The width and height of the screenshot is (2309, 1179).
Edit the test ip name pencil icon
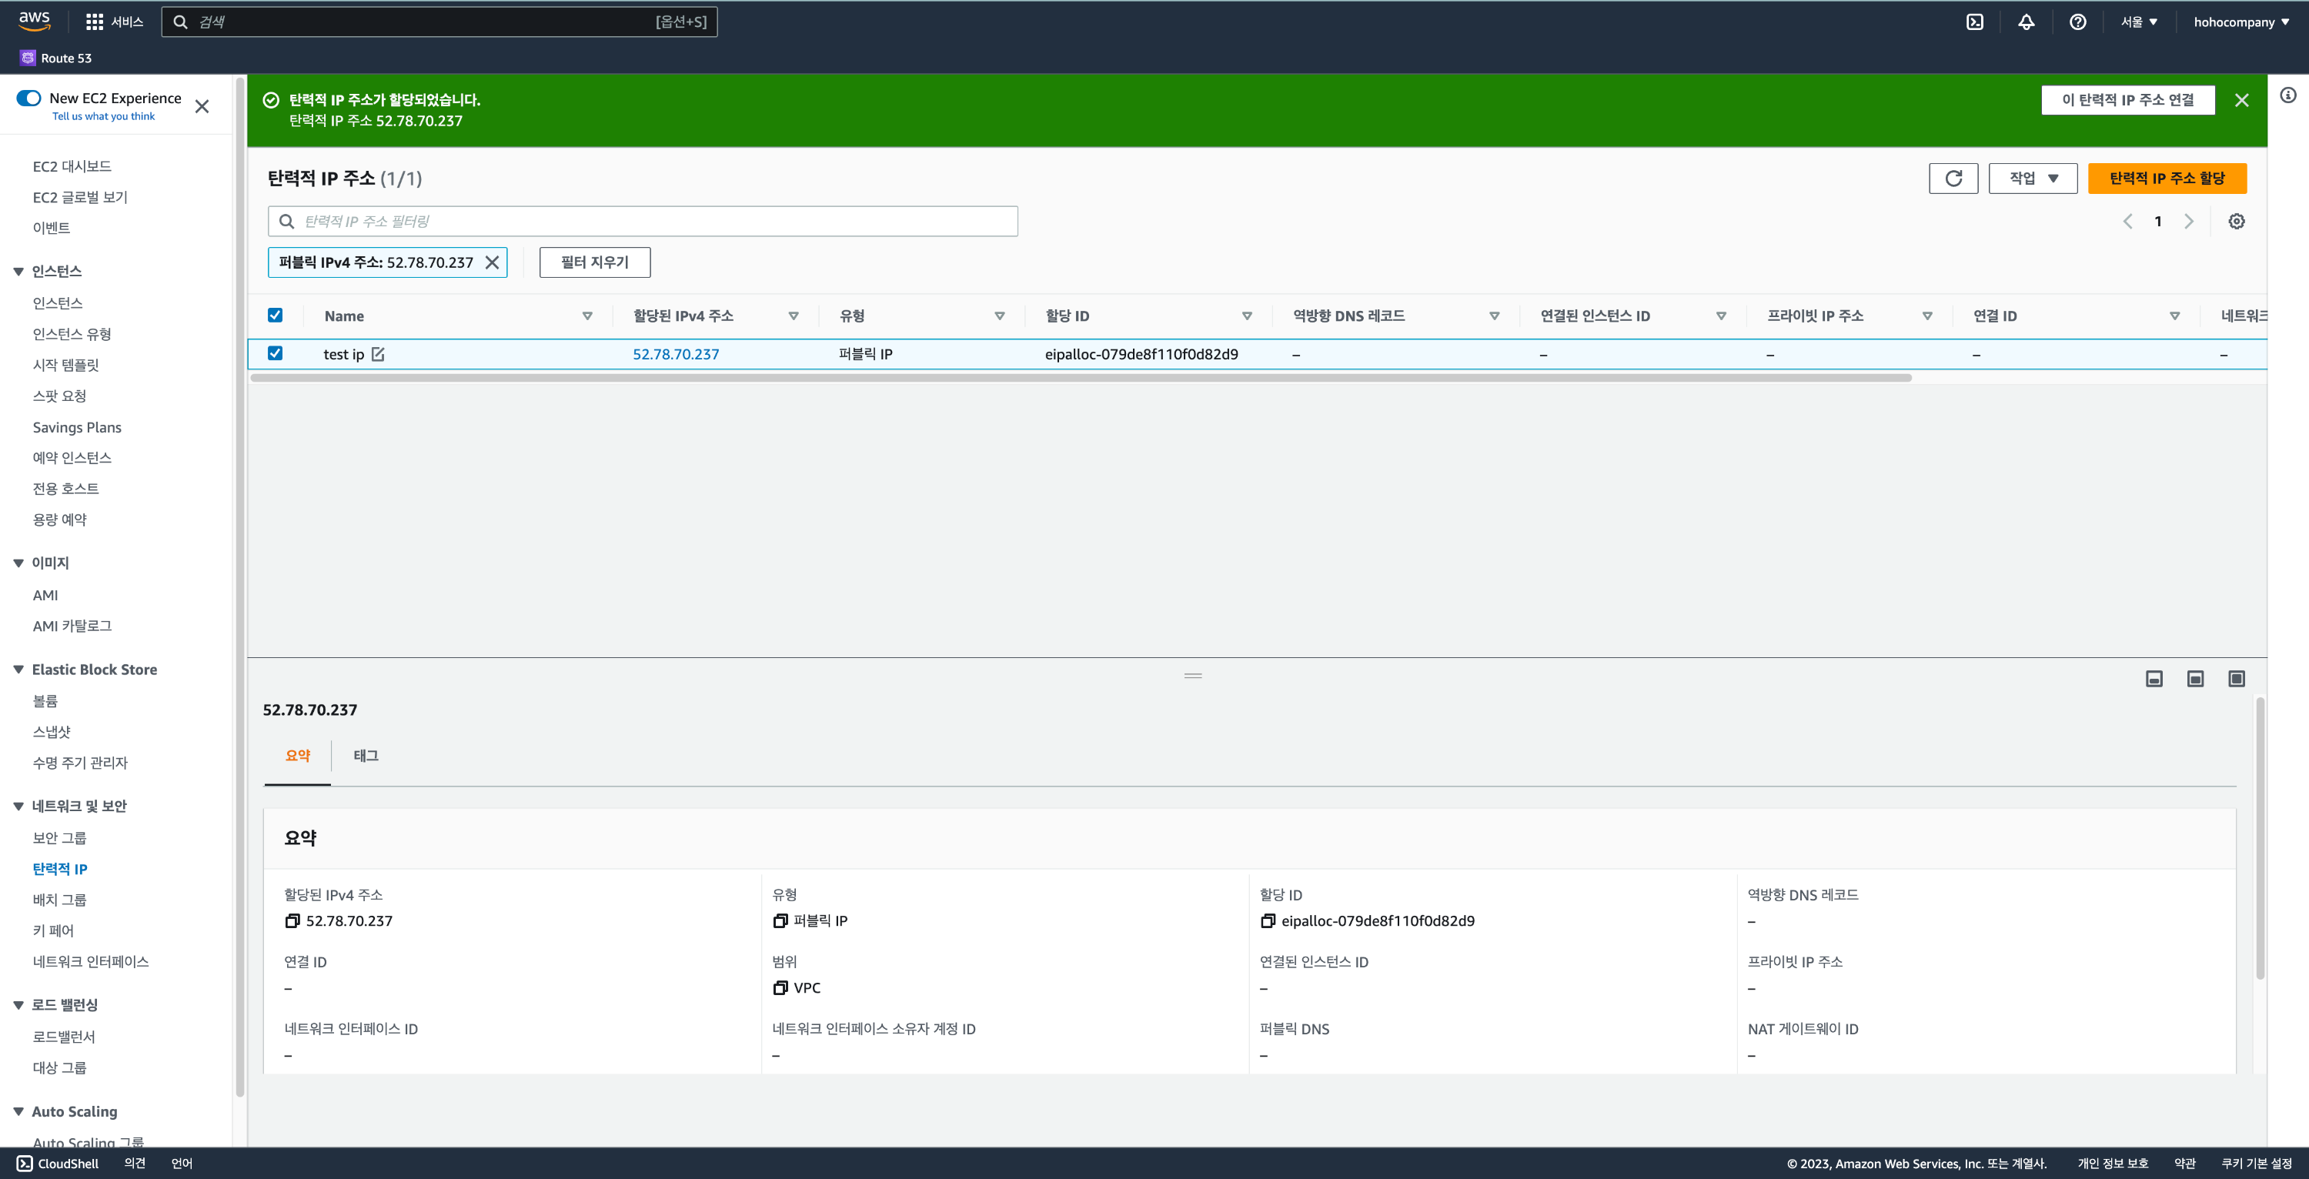coord(378,354)
